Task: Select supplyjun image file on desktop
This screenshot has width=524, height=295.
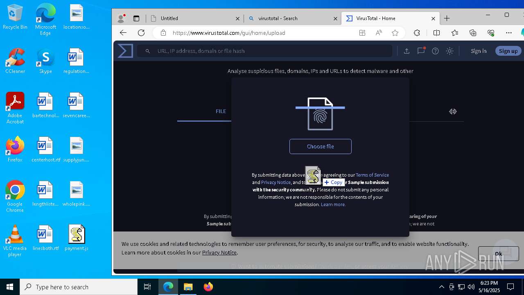Action: pos(76,150)
